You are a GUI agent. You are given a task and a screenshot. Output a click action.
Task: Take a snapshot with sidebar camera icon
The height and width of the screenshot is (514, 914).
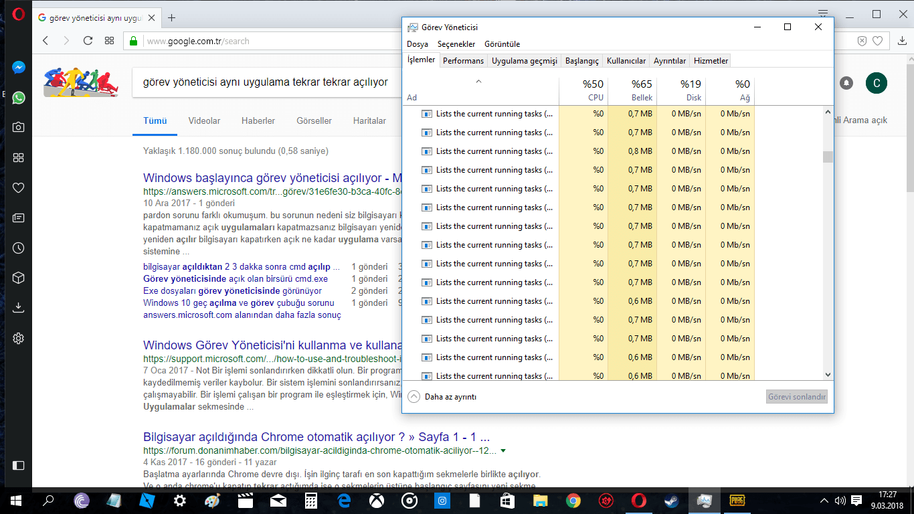click(x=19, y=127)
